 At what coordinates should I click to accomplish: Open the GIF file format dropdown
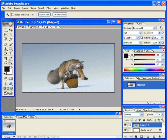(x=140, y=33)
